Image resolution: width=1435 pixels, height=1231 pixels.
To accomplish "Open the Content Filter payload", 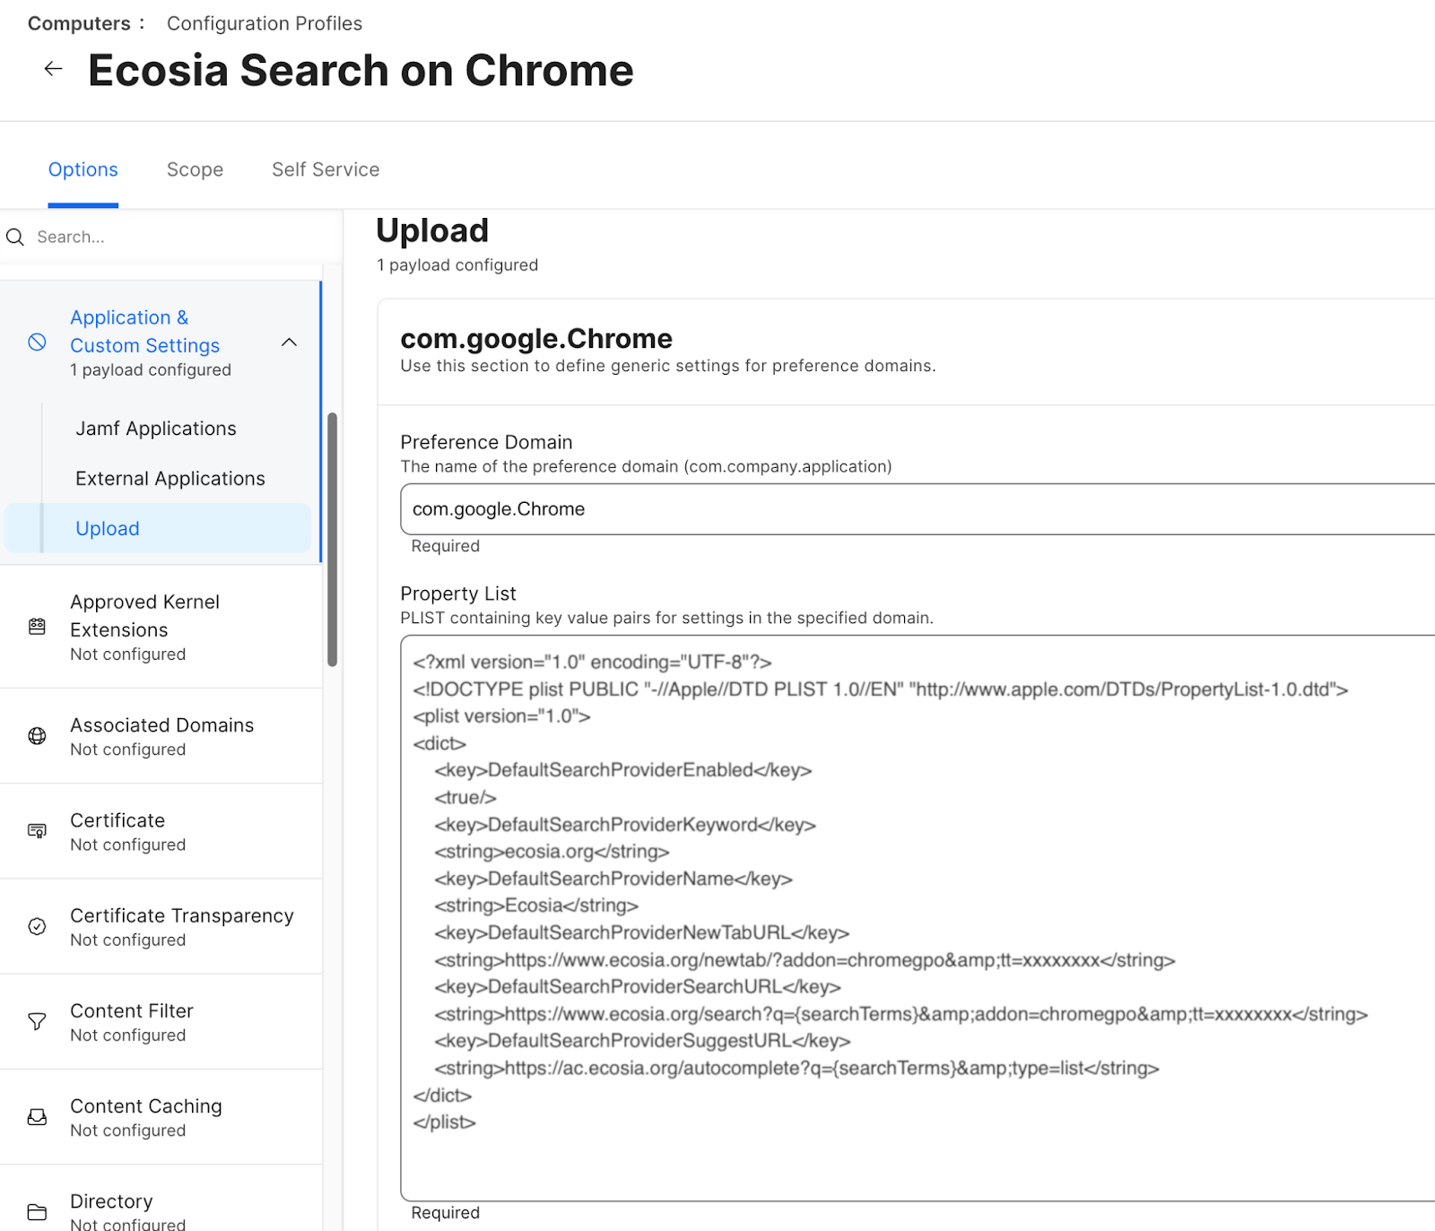I will pyautogui.click(x=161, y=1021).
